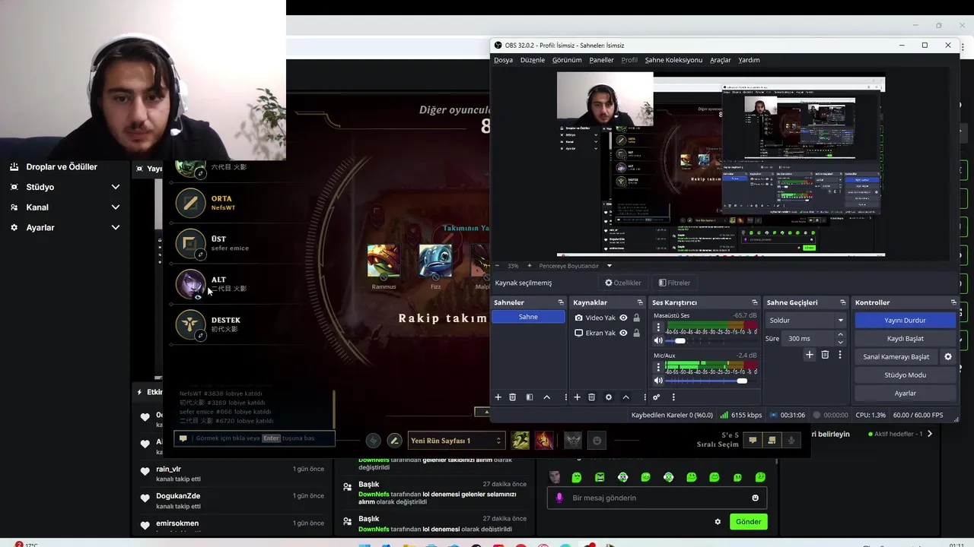The width and height of the screenshot is (974, 547).
Task: Select the Ignite summoner spell icon
Action: (x=543, y=441)
